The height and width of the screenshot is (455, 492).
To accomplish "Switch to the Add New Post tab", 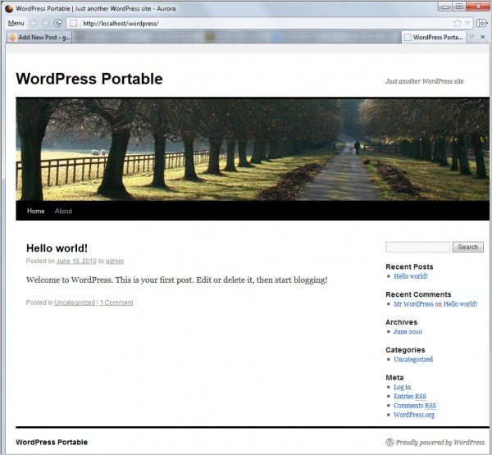I will tap(41, 37).
